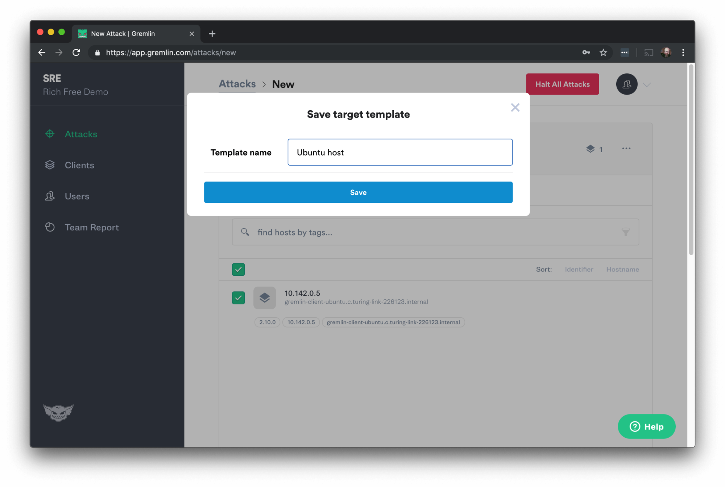Toggle the select-all hosts checkbox
The width and height of the screenshot is (725, 487).
click(x=238, y=269)
